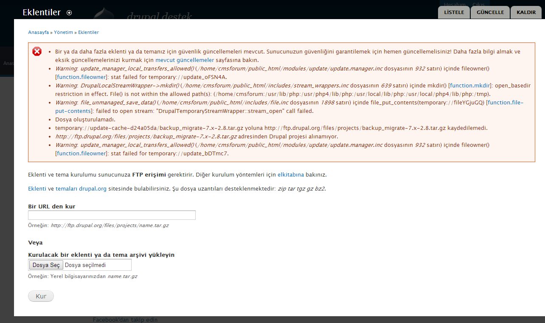The image size is (545, 323).
Task: Click the red error icon in message box
Action: pyautogui.click(x=37, y=51)
